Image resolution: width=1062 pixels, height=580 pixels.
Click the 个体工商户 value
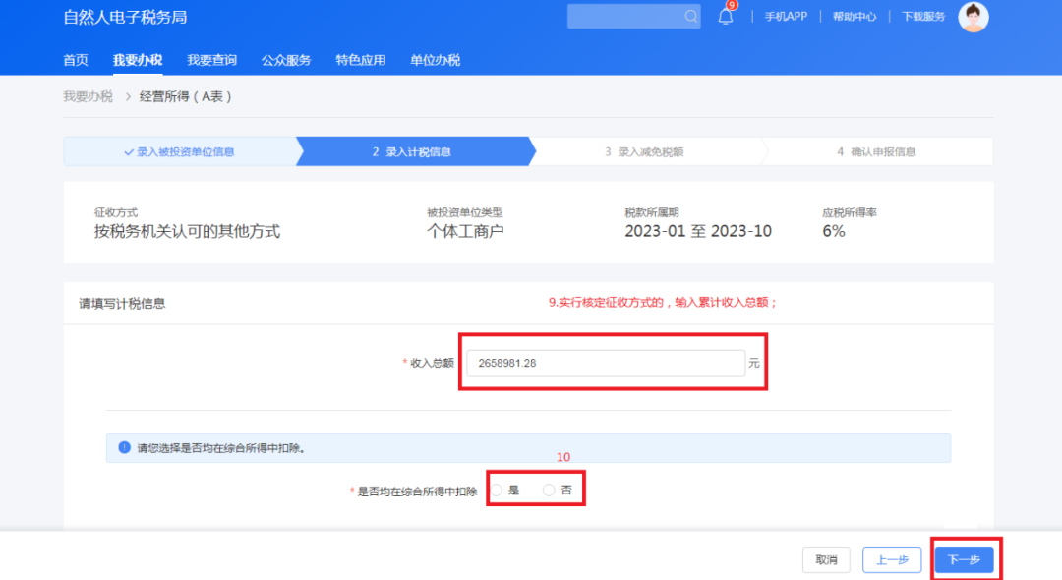point(465,231)
